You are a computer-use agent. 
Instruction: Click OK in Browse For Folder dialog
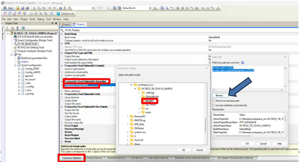pyautogui.click(x=184, y=150)
